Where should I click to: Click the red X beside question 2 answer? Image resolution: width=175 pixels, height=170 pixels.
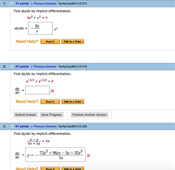coord(52,91)
